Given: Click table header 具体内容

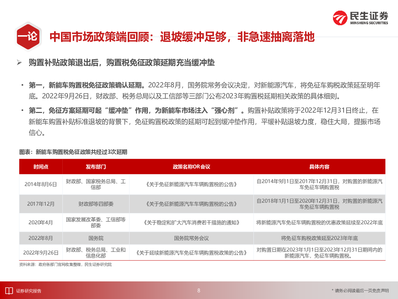Looking at the screenshot, I should pyautogui.click(x=319, y=167).
